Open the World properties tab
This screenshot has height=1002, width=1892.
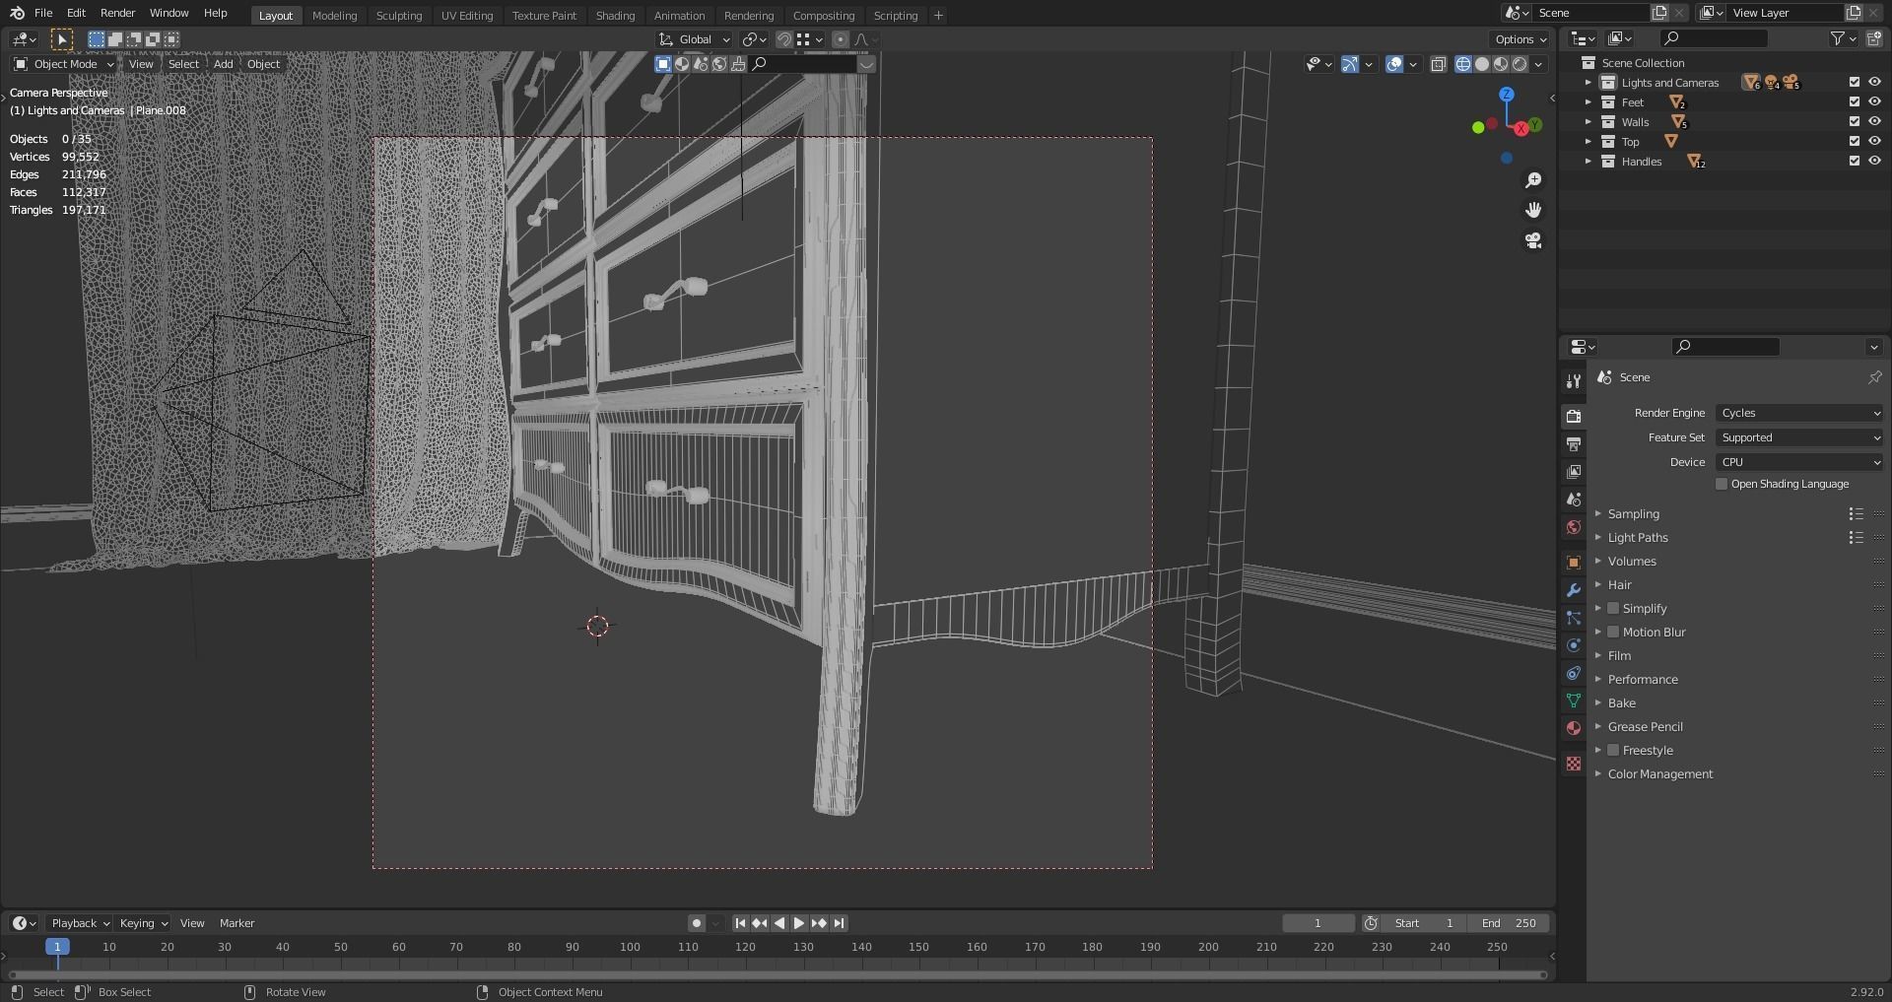[x=1574, y=527]
